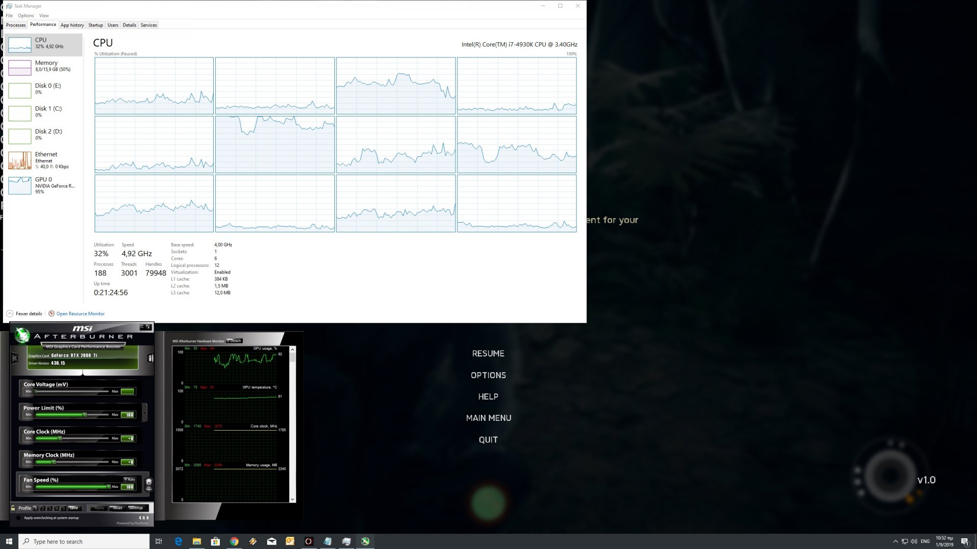Open Task View on taskbar
The width and height of the screenshot is (977, 549).
[159, 541]
